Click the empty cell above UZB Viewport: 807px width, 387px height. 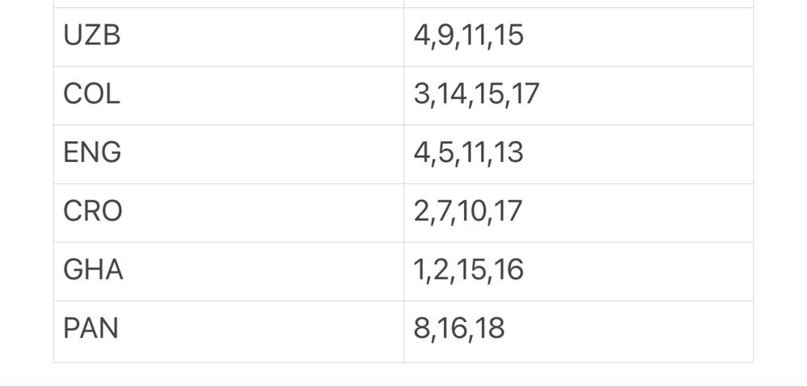[x=228, y=3]
